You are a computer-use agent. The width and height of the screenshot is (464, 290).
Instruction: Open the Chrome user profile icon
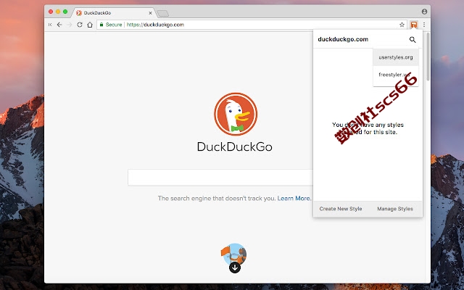(424, 12)
